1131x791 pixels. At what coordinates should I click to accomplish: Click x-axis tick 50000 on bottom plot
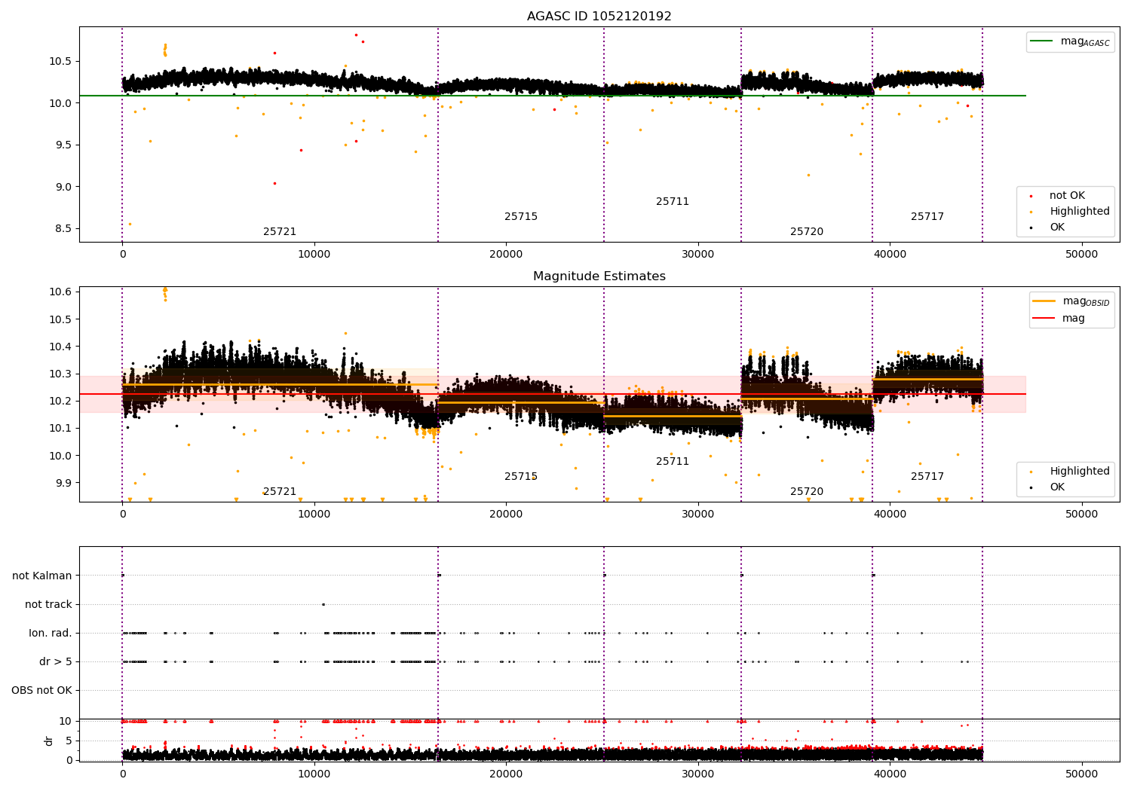click(1082, 774)
